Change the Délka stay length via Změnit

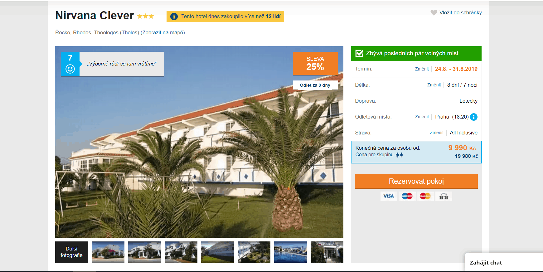point(434,85)
